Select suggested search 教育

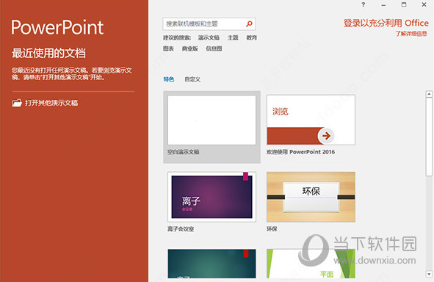(x=252, y=37)
